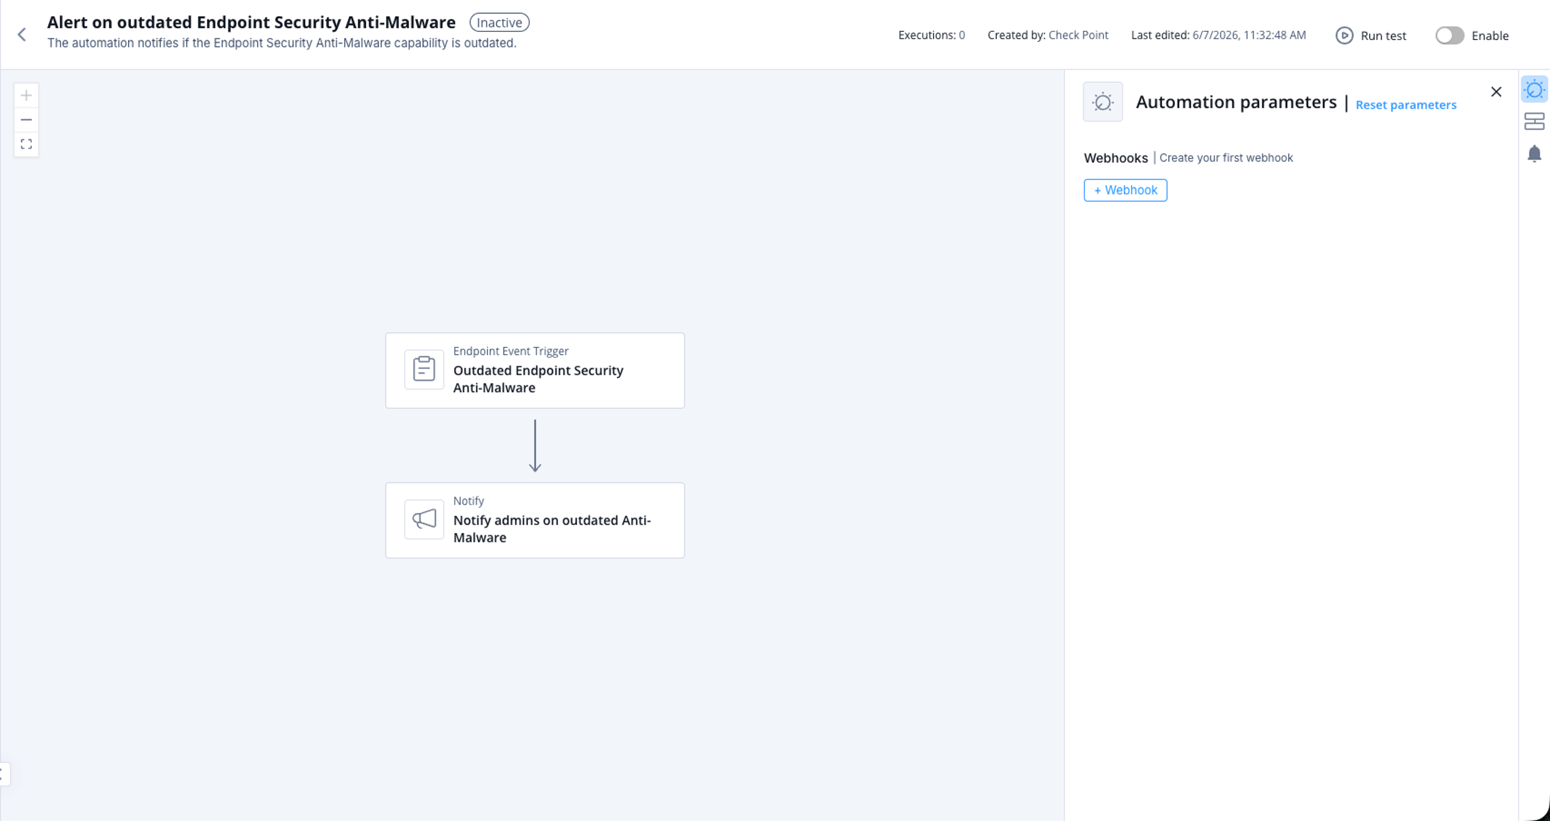Click the parameters icon beside the panel heading
The image size is (1550, 821).
click(x=1102, y=102)
